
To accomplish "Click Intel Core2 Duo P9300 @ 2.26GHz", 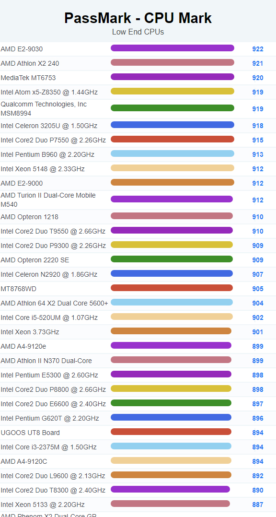I will pos(53,246).
